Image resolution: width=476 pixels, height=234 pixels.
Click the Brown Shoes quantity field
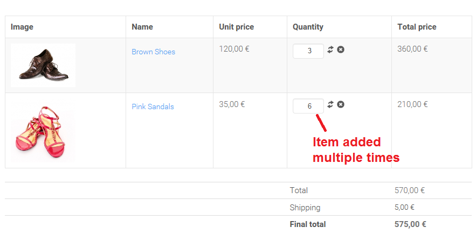pyautogui.click(x=308, y=51)
